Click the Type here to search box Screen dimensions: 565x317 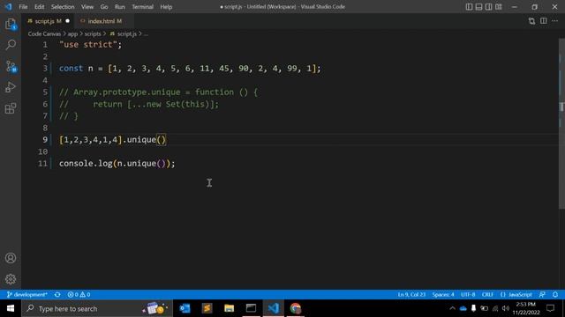point(97,308)
